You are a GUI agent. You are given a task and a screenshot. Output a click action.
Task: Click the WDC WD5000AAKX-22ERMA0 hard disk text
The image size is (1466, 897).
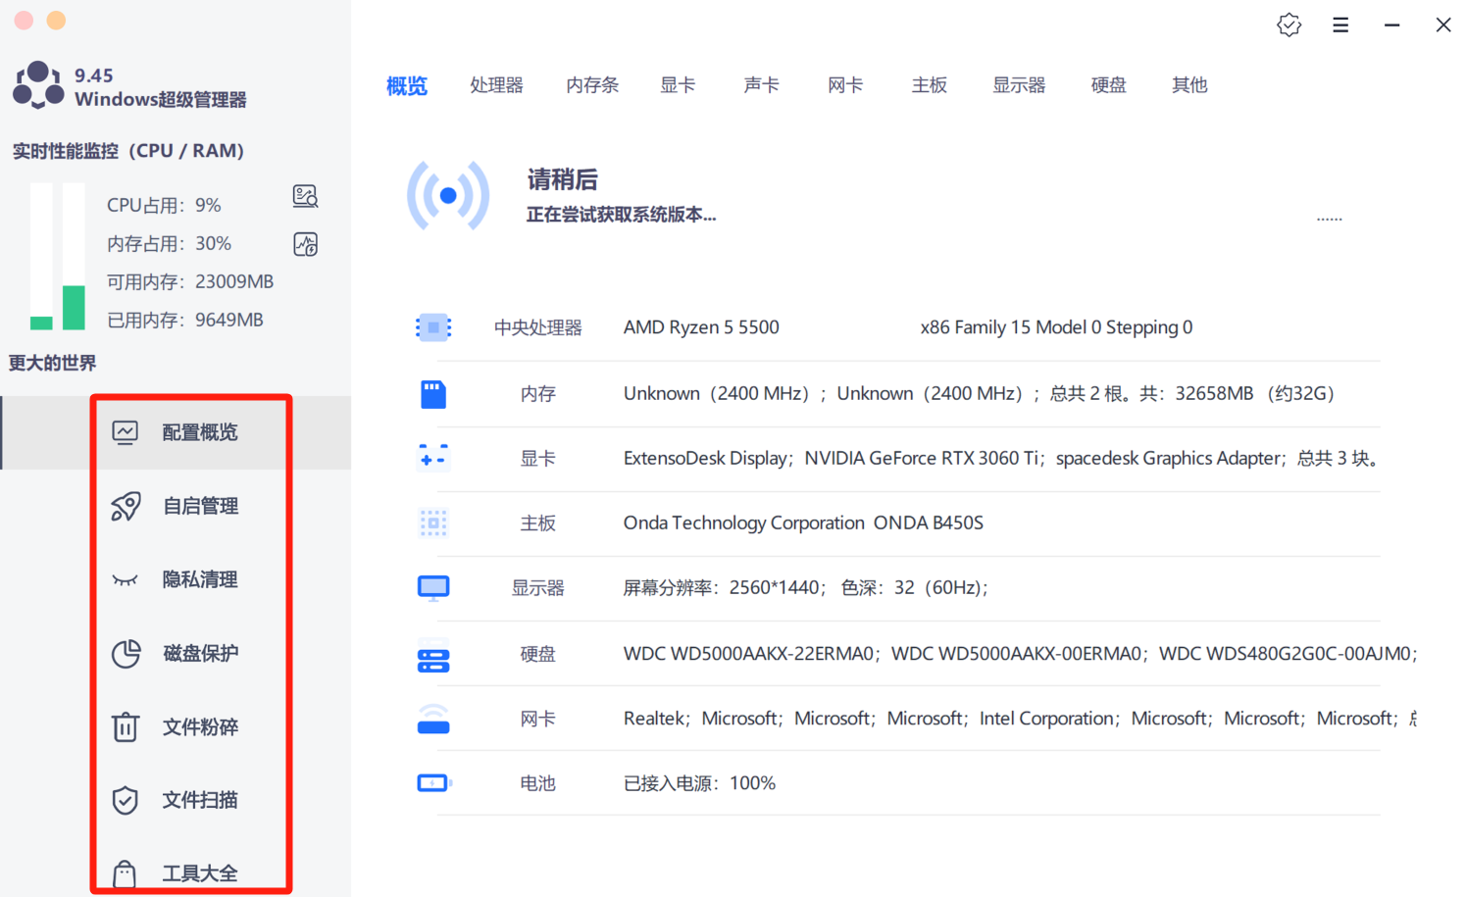click(749, 654)
